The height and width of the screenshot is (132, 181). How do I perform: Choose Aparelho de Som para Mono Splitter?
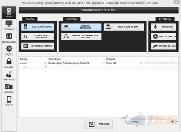click(81, 36)
